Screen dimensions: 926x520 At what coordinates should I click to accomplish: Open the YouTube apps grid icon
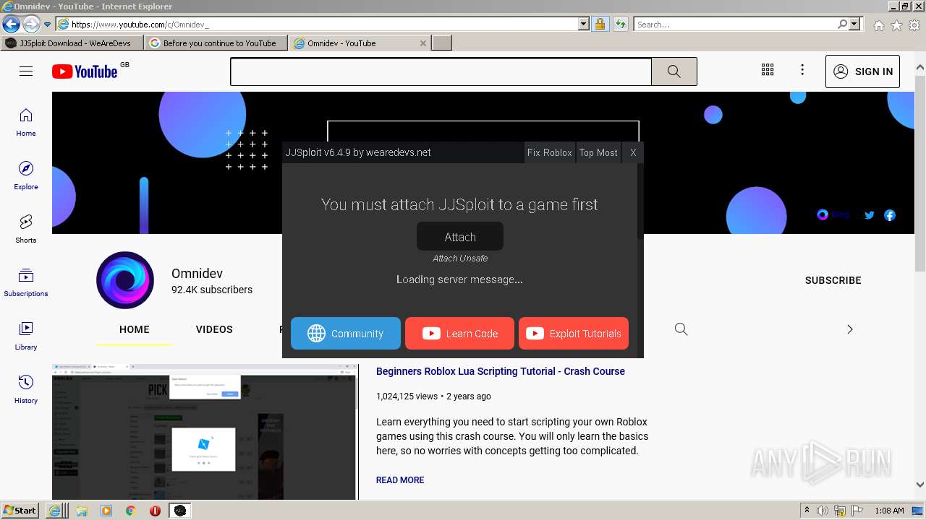(768, 70)
